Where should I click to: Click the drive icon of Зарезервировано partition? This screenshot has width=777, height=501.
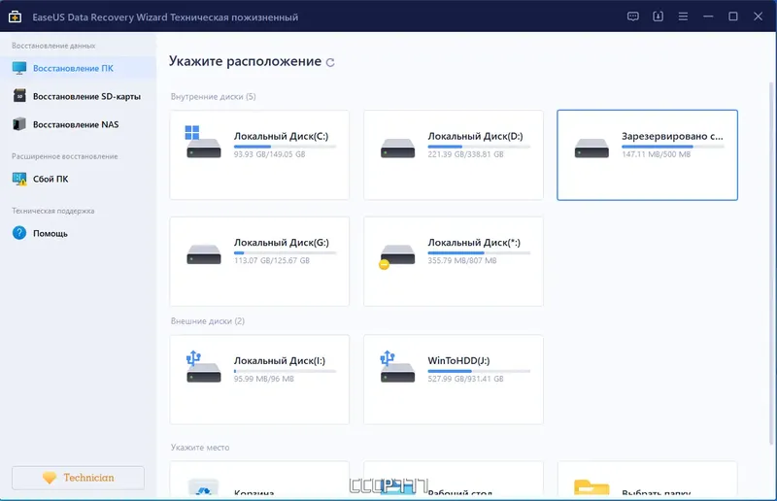tap(591, 148)
